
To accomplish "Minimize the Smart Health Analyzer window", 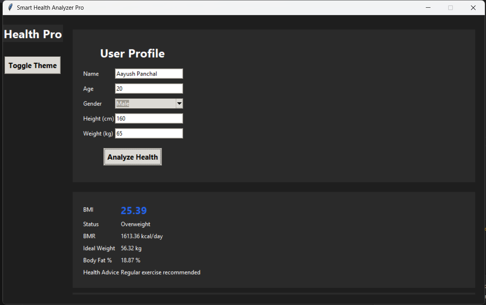I will [x=428, y=8].
